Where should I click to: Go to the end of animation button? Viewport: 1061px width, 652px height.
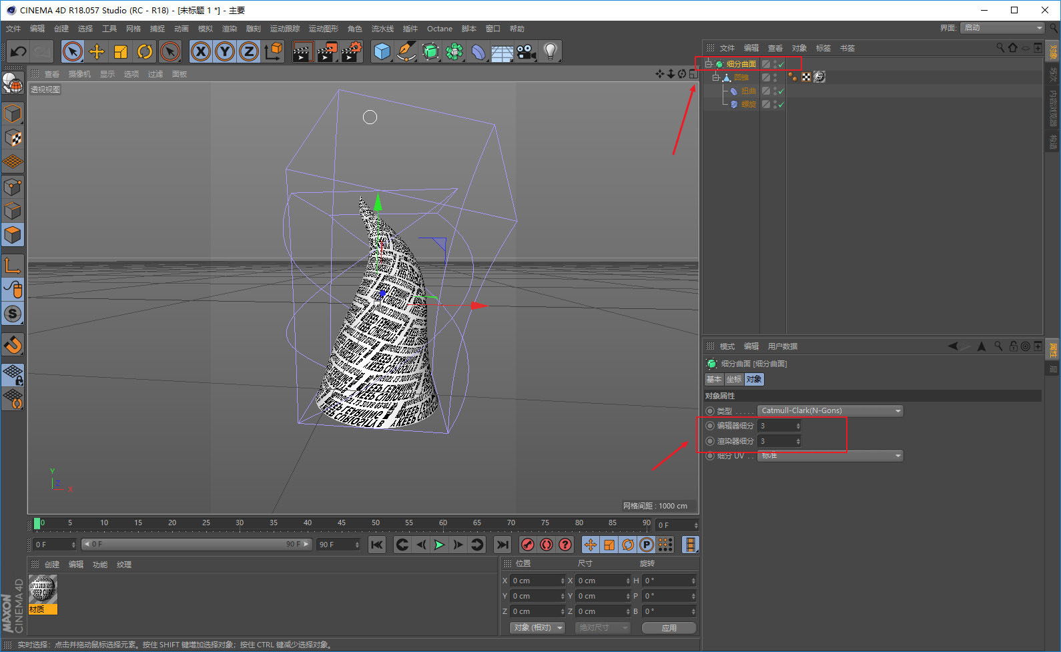pos(502,545)
